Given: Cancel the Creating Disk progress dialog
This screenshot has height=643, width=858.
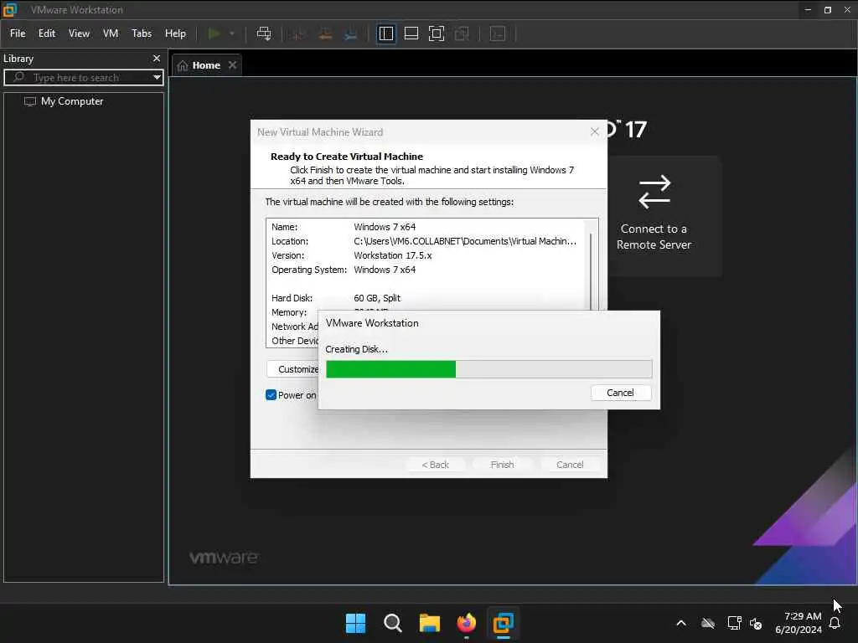Looking at the screenshot, I should (x=621, y=393).
